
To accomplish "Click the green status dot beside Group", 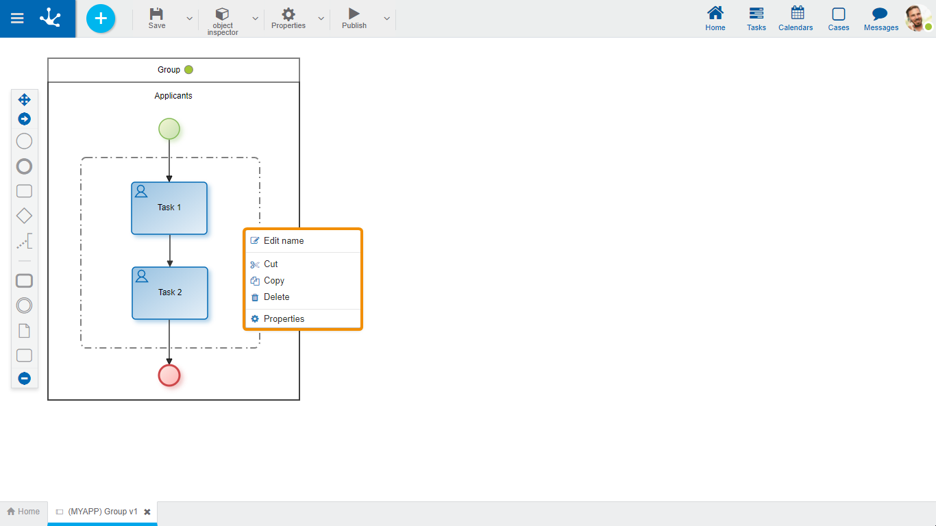I will [x=188, y=70].
